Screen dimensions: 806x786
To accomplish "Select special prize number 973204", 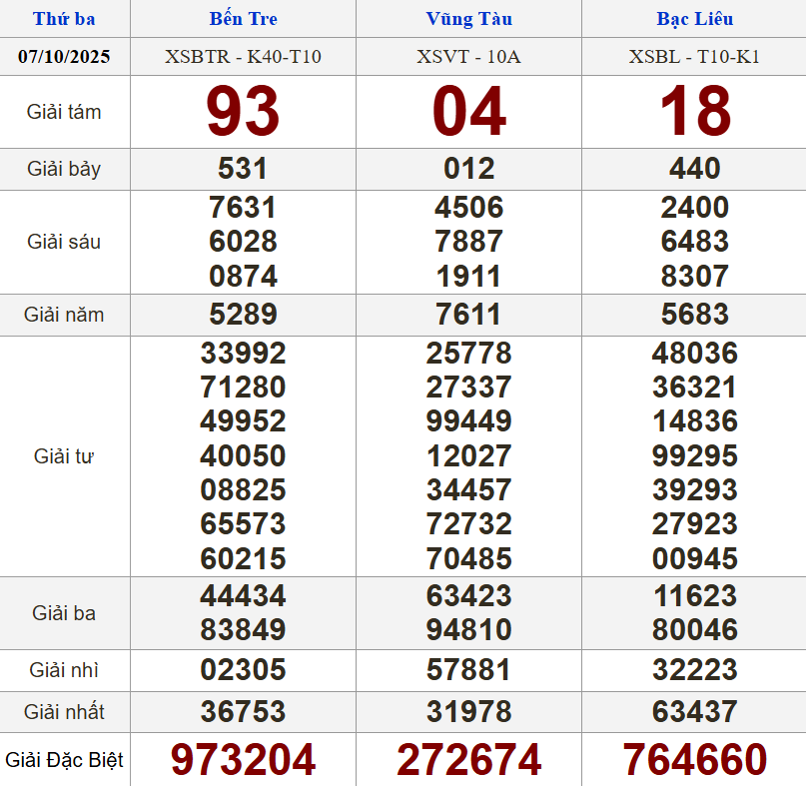I will point(243,760).
